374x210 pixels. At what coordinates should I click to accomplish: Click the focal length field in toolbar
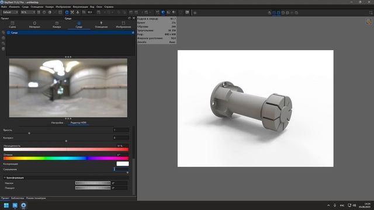pyautogui.click(x=91, y=12)
